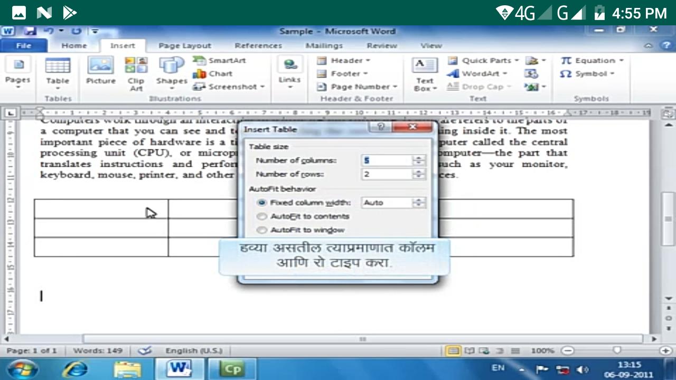Switch to Web Layout view

483,350
